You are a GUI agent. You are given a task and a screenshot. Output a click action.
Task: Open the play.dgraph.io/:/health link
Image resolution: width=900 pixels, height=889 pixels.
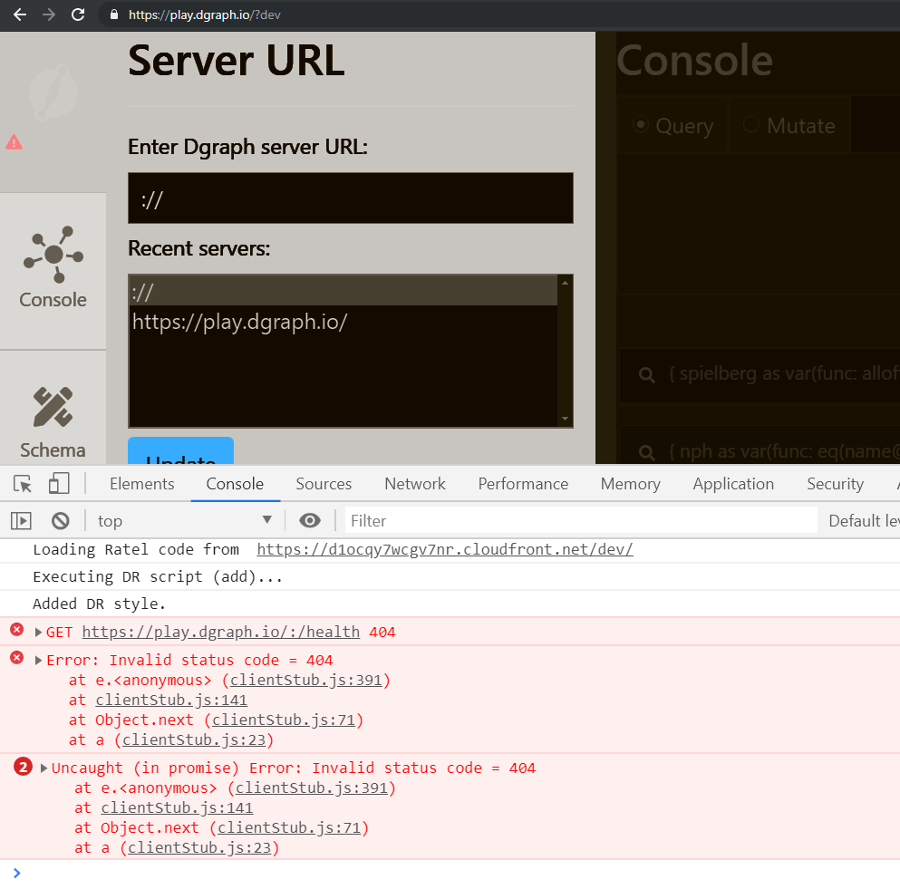pos(221,632)
